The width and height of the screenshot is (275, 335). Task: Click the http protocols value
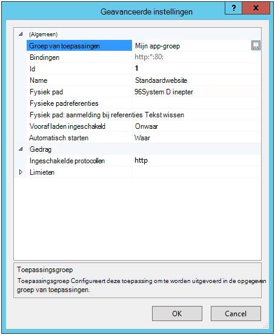click(141, 161)
